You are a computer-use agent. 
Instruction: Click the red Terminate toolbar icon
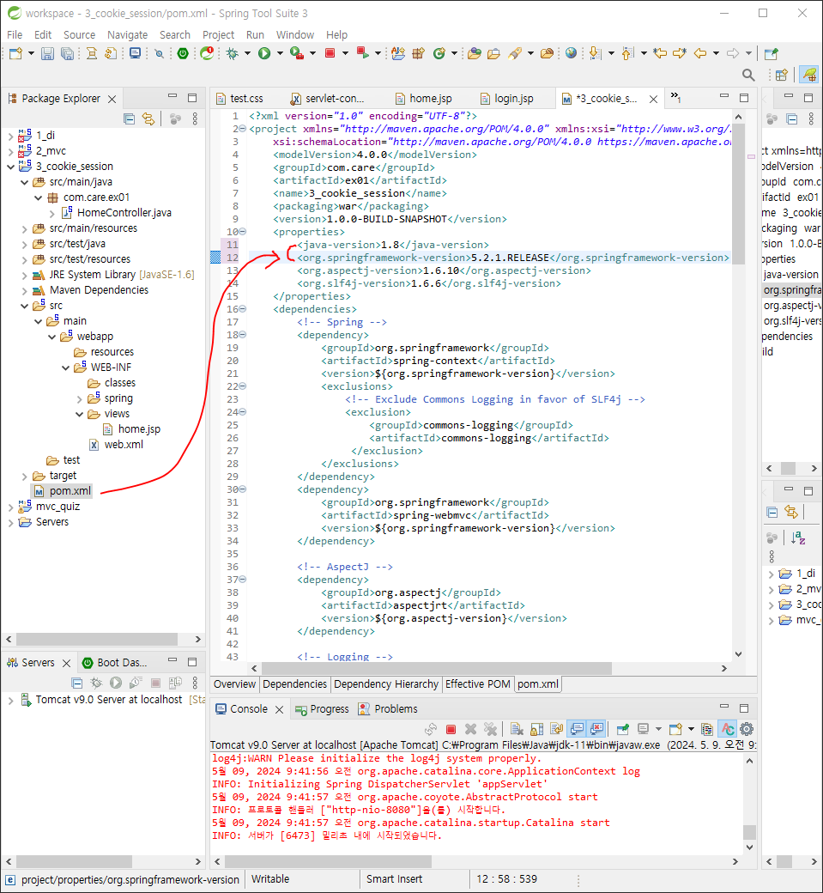330,53
